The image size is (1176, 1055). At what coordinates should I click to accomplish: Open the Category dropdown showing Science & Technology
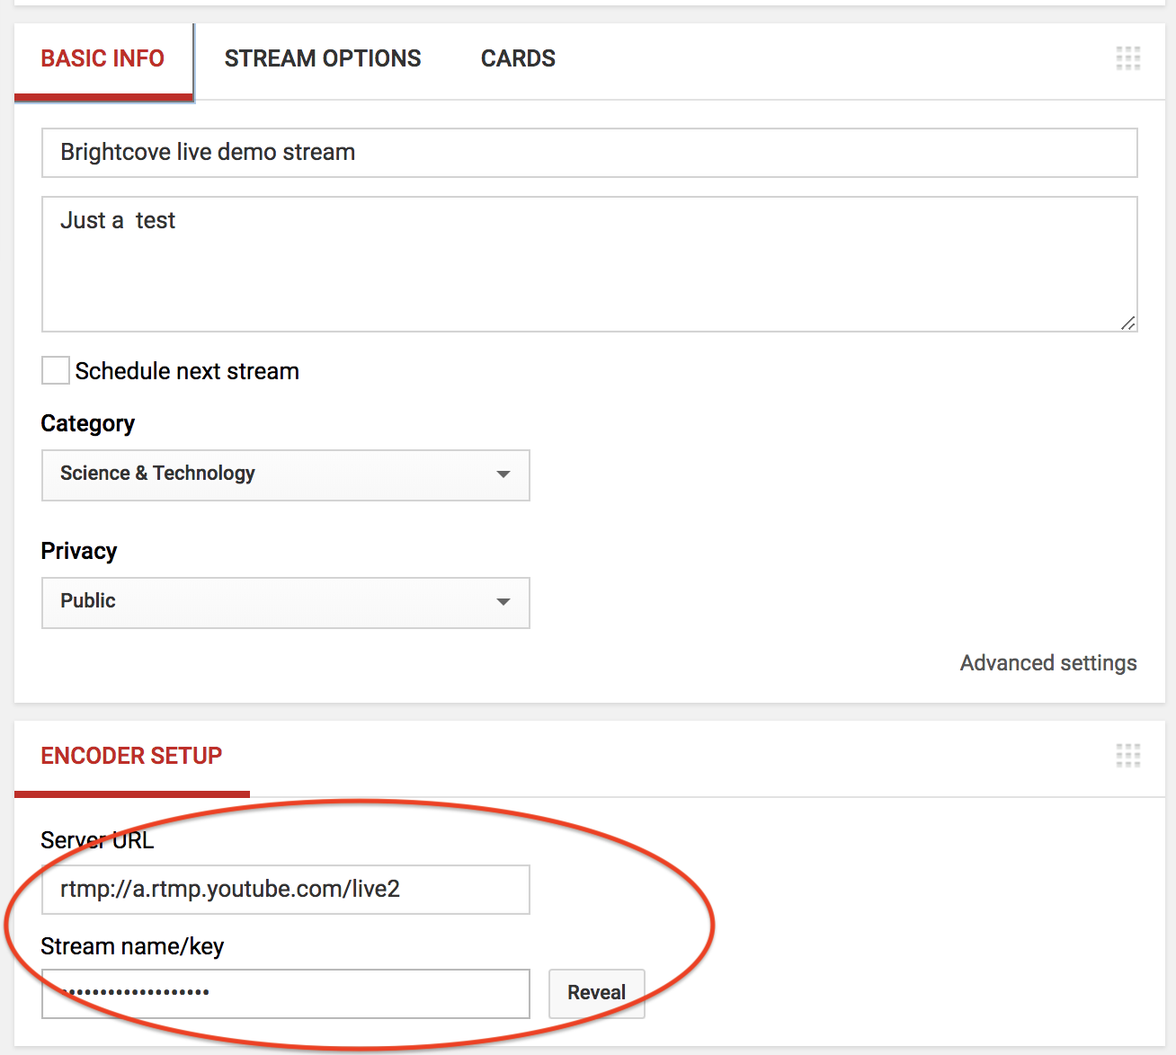(286, 475)
